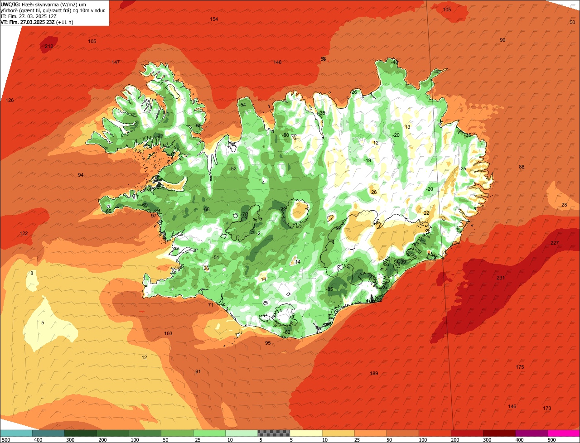This screenshot has width=580, height=443.
Task: Click the legend swatch between 10 and 25
Action: [x=338, y=433]
